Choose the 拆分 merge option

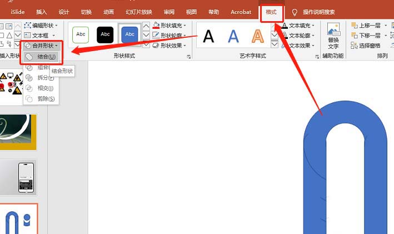pyautogui.click(x=41, y=78)
